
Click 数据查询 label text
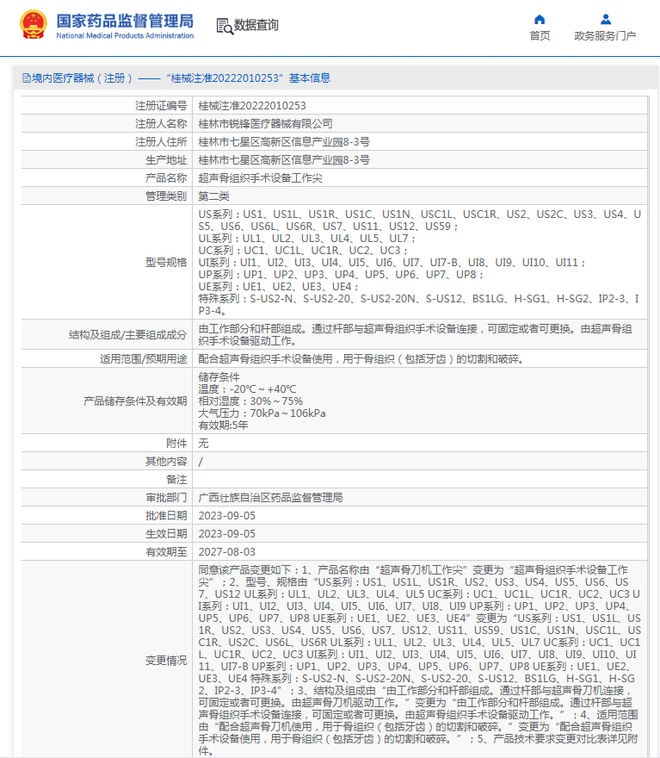coord(256,25)
